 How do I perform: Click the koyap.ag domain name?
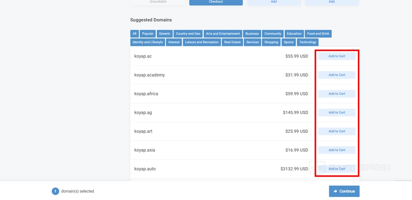(143, 112)
